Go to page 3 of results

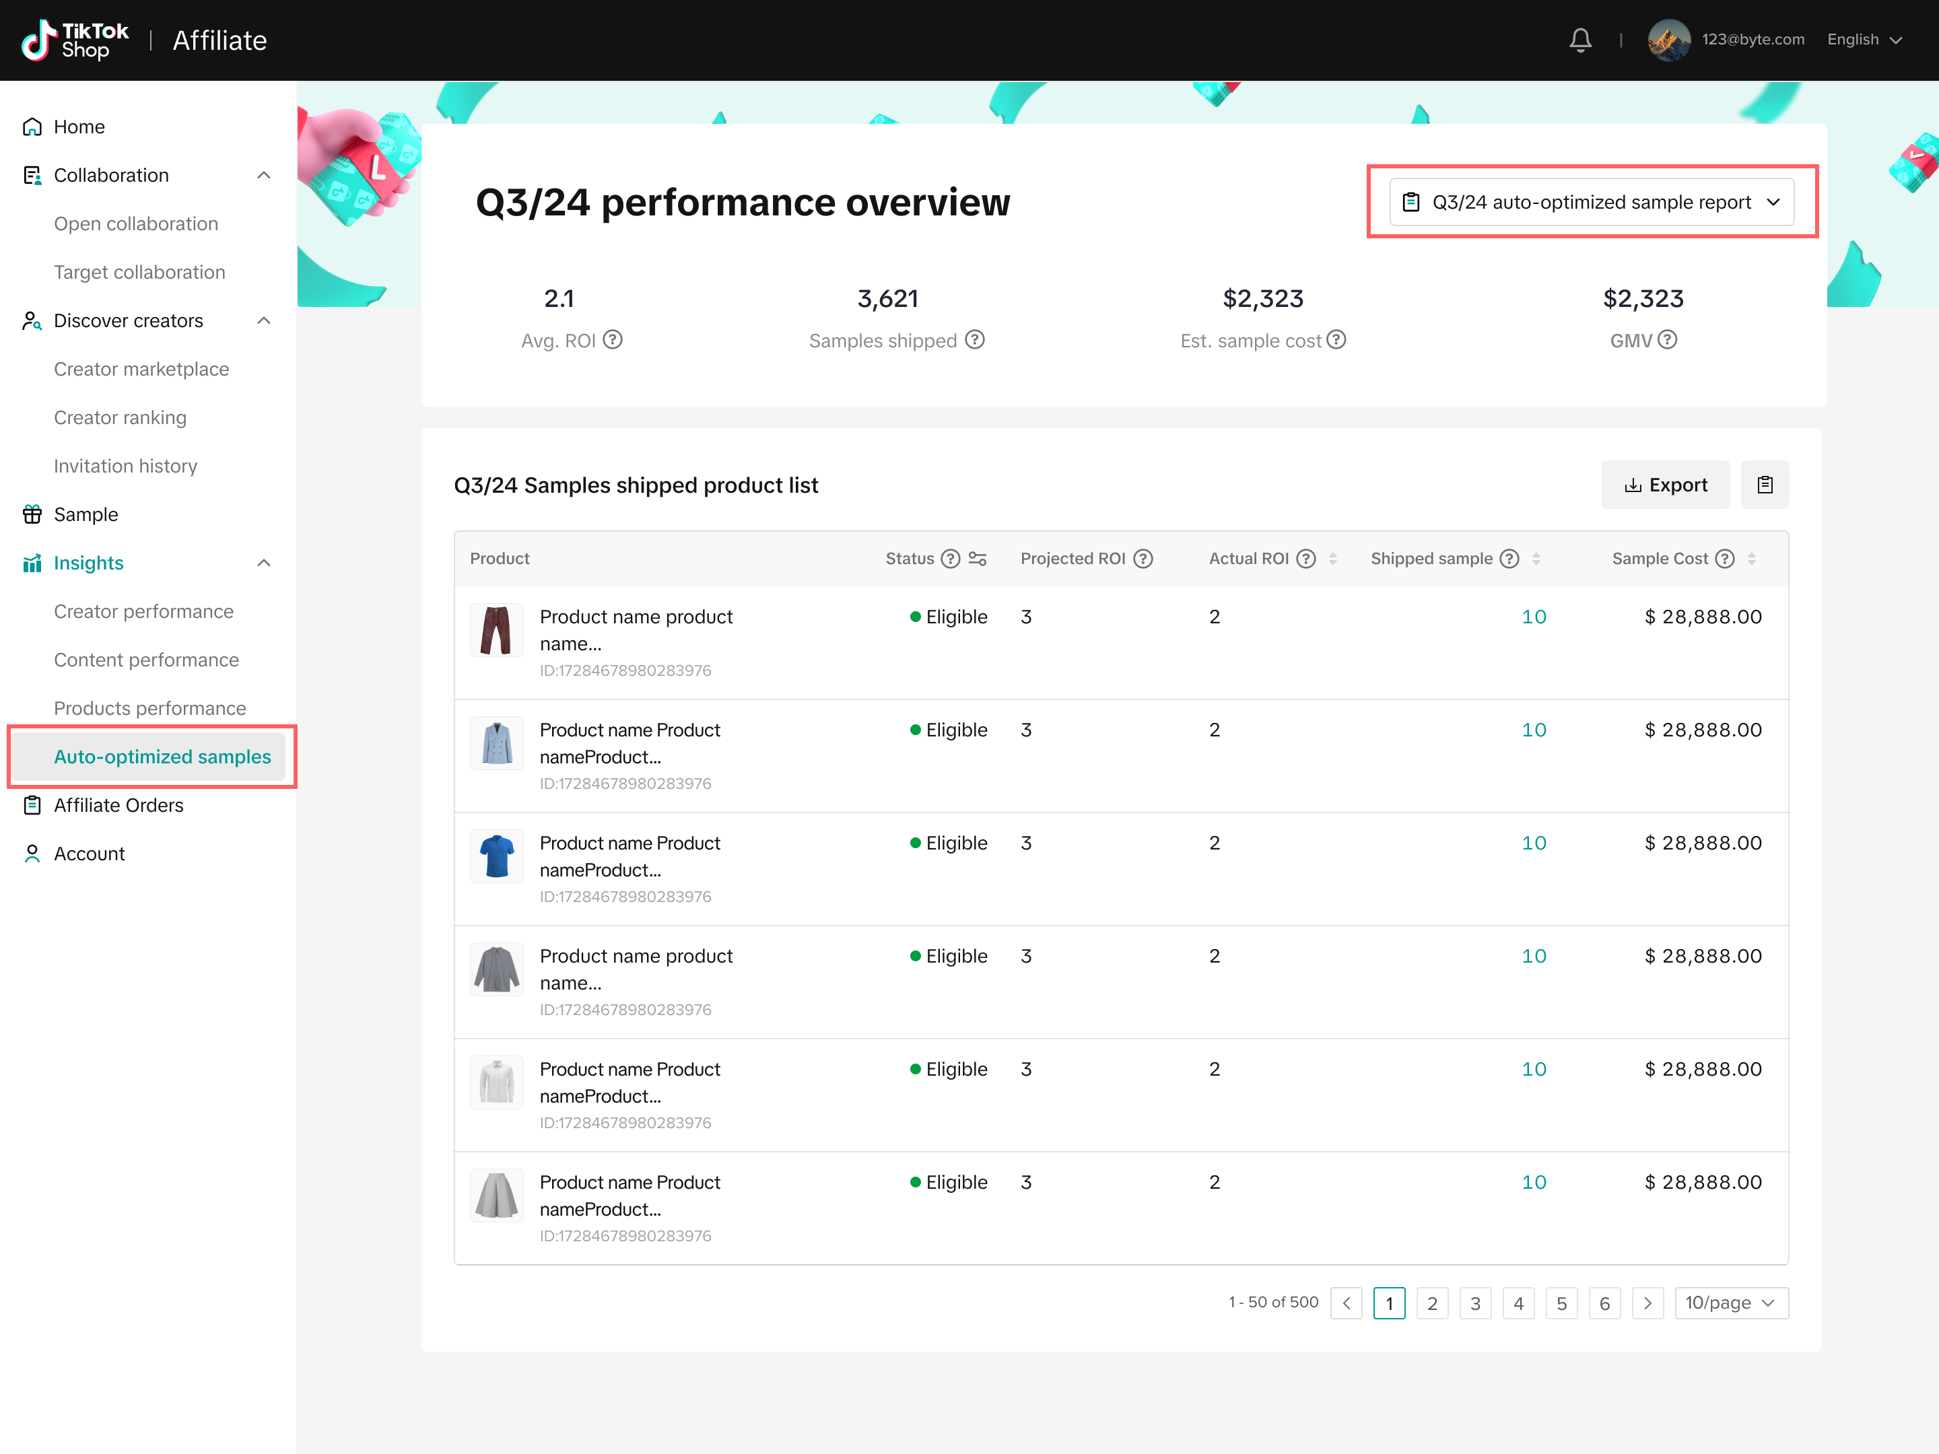point(1475,1303)
